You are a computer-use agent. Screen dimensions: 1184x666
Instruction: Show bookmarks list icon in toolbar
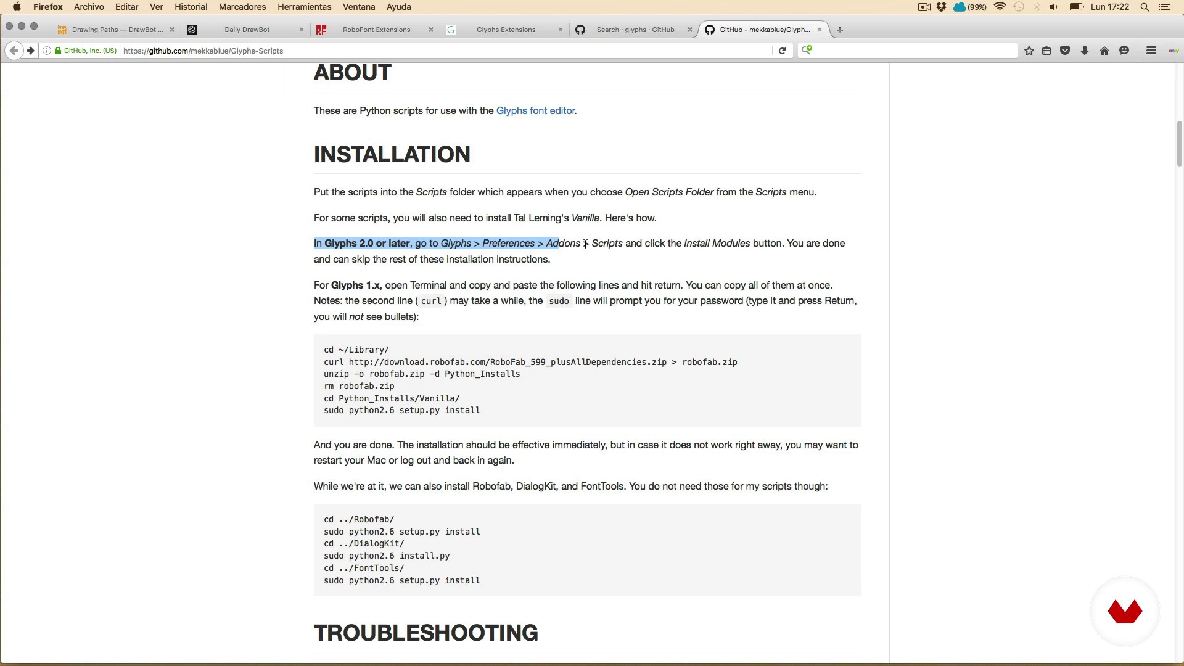tap(1046, 51)
